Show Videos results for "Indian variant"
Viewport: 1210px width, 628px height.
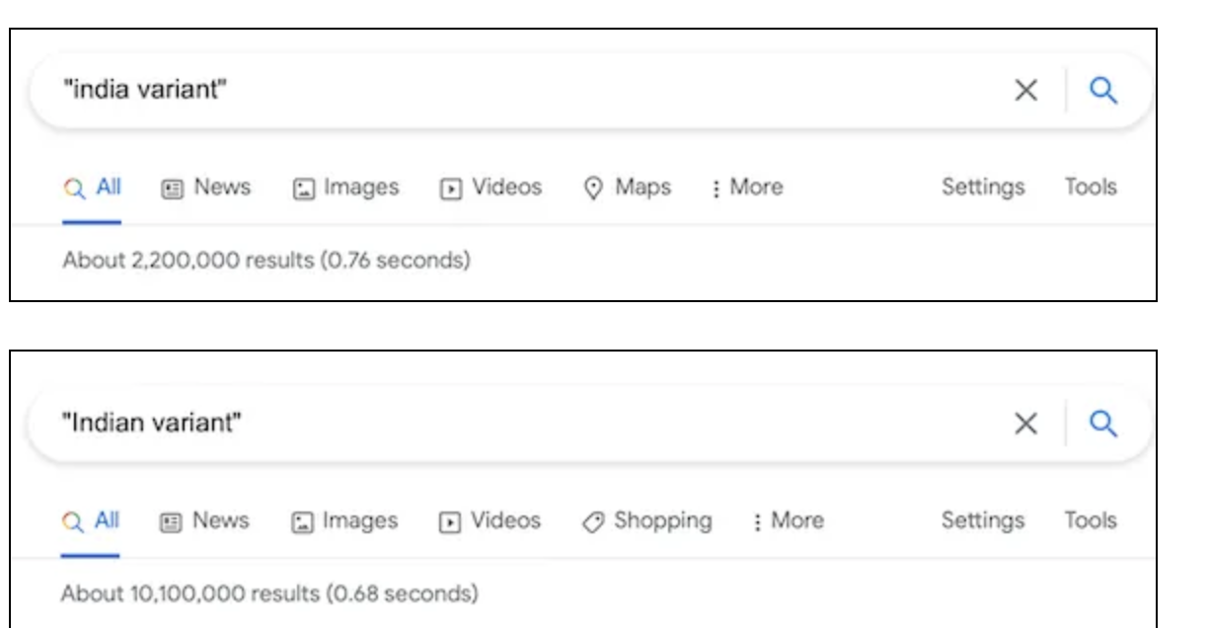[x=490, y=520]
